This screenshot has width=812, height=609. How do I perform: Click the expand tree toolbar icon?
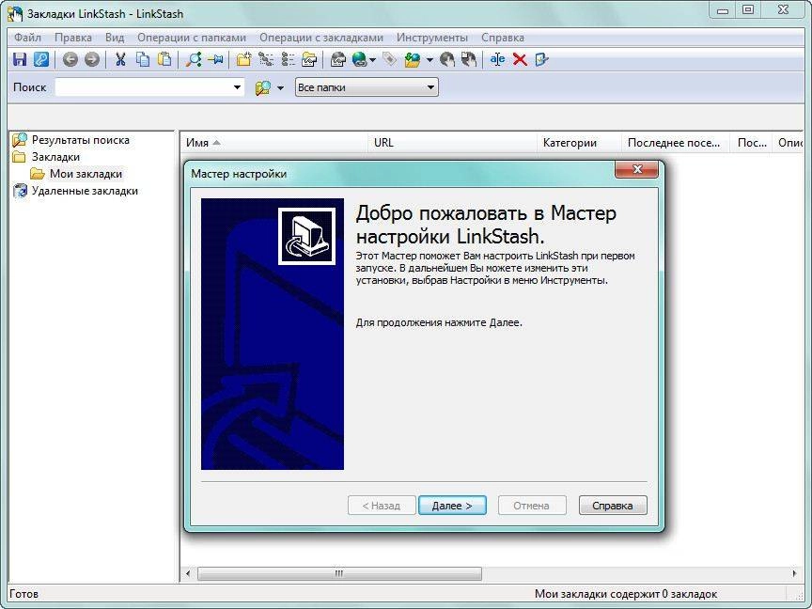266,59
